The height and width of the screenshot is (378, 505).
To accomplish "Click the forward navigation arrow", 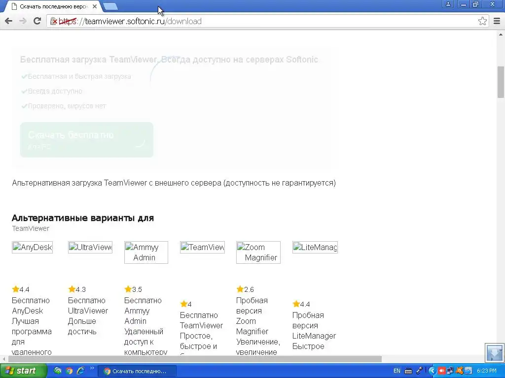I will (23, 21).
